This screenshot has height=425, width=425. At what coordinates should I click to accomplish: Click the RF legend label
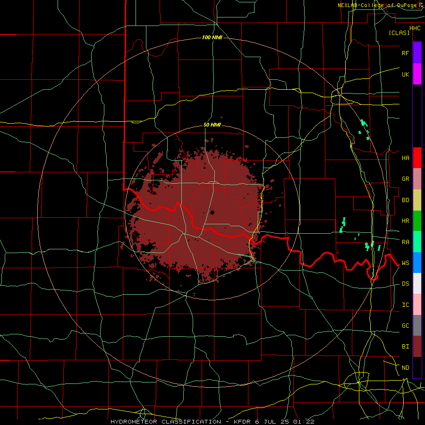[405, 53]
